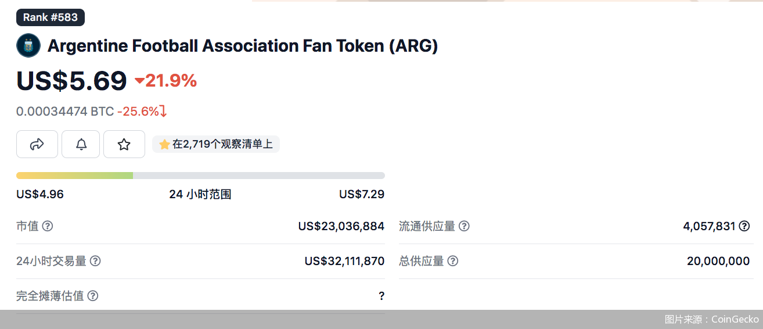The image size is (763, 329).
Task: Click the bell price alert button
Action: point(81,144)
